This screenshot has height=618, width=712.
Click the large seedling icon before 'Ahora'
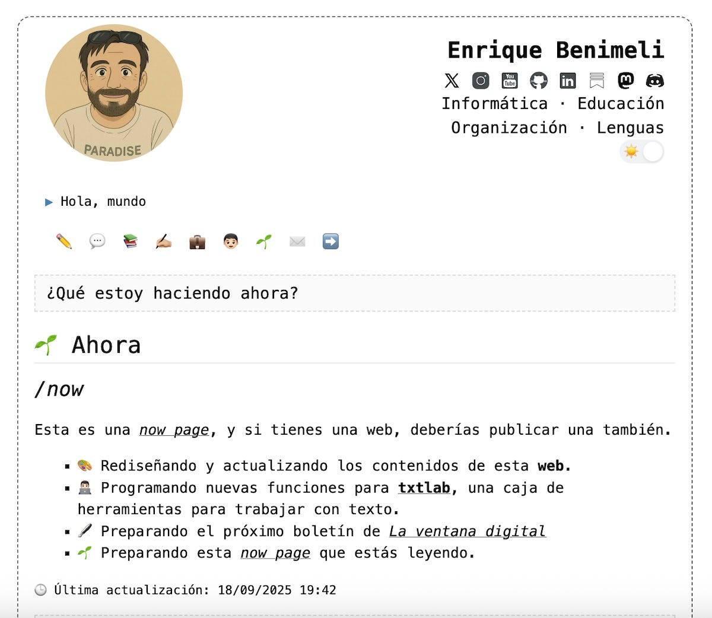point(46,345)
